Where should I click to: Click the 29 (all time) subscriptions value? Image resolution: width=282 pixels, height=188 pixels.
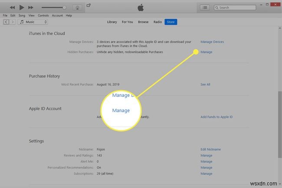pyautogui.click(x=105, y=174)
